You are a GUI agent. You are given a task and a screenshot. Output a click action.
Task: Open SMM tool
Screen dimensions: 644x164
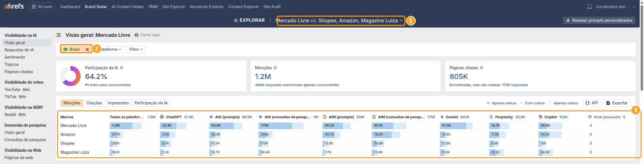click(153, 7)
